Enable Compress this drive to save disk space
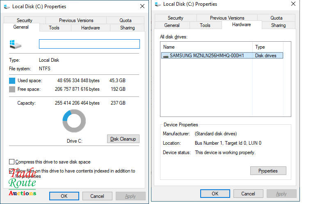Screen dimensions: 336x204 [x=11, y=162]
